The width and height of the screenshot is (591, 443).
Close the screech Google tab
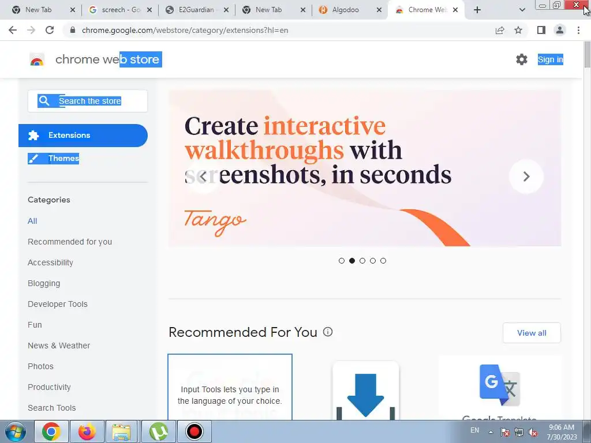coord(149,10)
